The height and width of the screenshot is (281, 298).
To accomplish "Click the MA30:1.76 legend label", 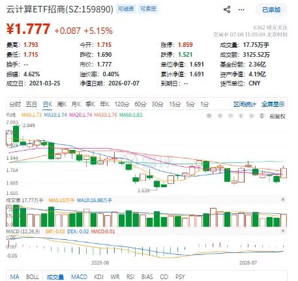I will pos(106,115).
